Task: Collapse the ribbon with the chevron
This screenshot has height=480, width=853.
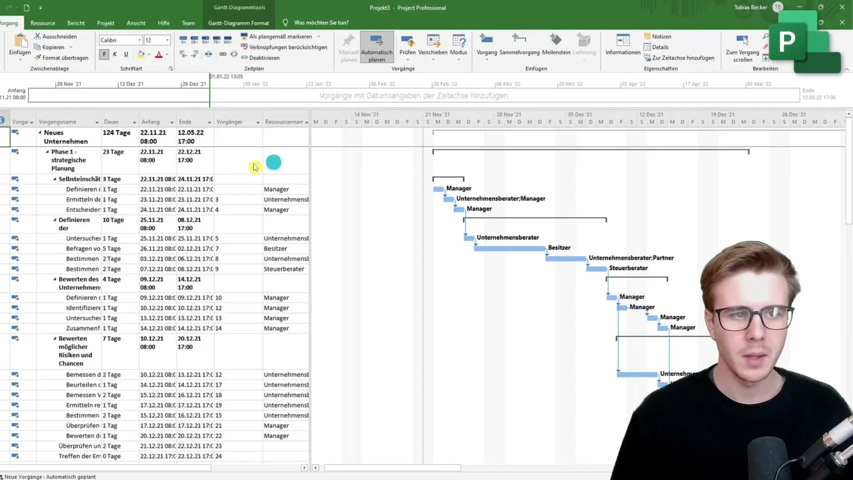Action: pyautogui.click(x=847, y=69)
